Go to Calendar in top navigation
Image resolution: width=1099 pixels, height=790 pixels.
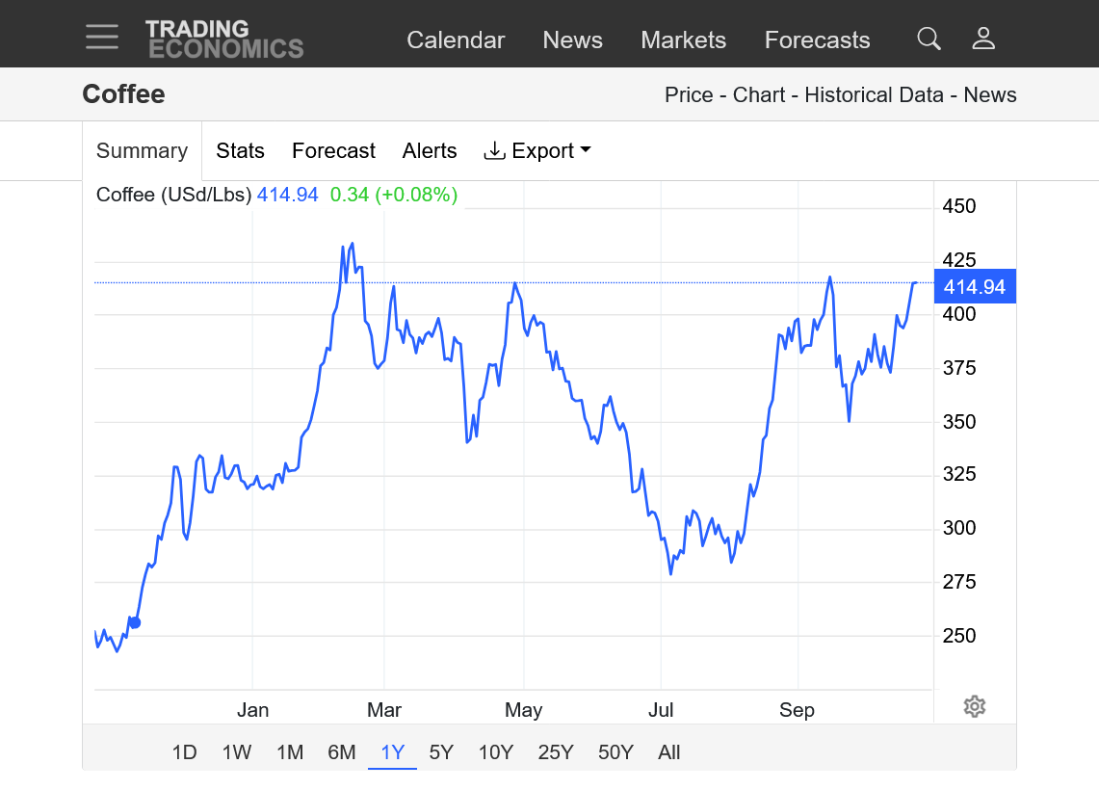[456, 40]
